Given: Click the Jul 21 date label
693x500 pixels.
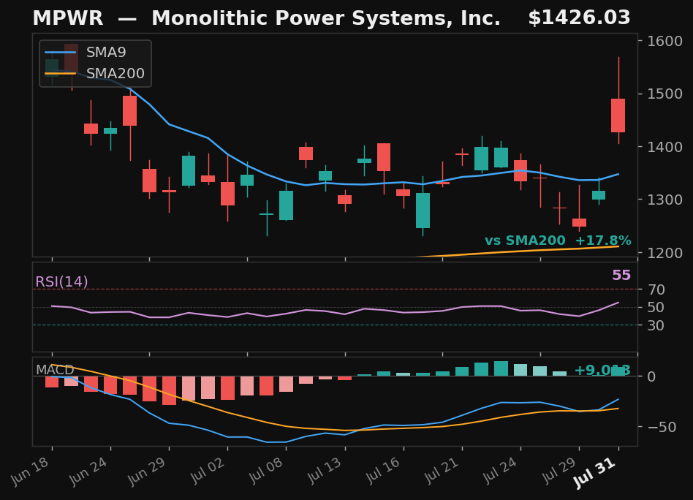Looking at the screenshot, I should (442, 470).
